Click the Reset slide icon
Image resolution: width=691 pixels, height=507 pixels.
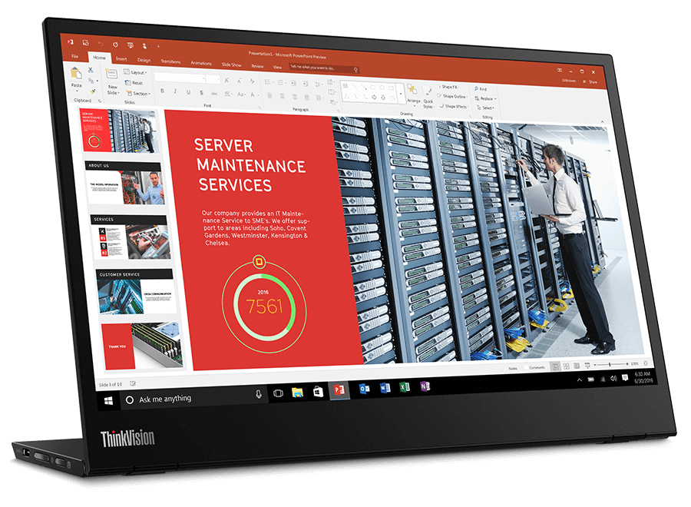coord(136,83)
